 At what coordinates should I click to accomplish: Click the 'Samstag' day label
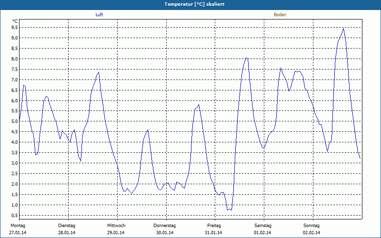[263, 226]
